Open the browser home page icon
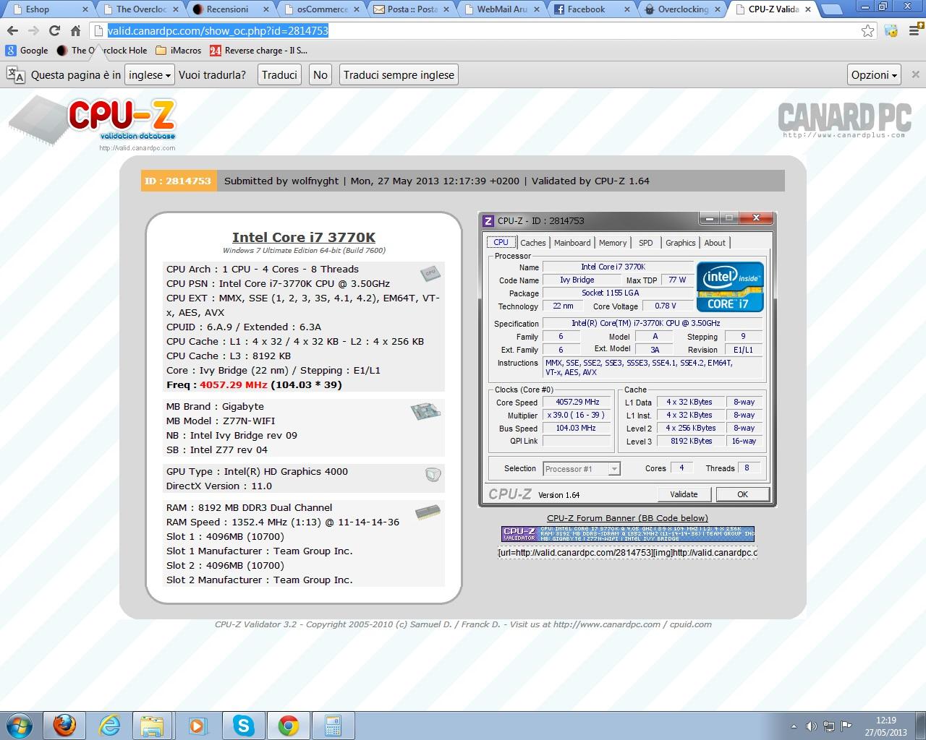The image size is (926, 740). [75, 31]
